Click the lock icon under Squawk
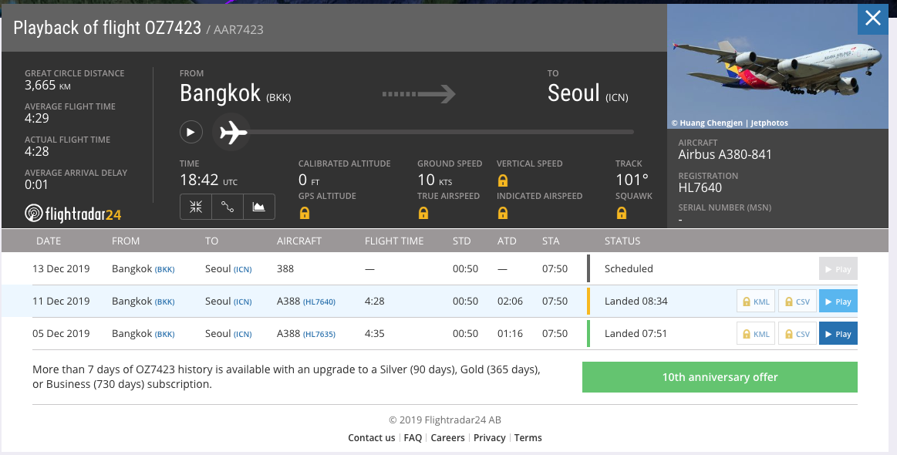 coord(621,213)
